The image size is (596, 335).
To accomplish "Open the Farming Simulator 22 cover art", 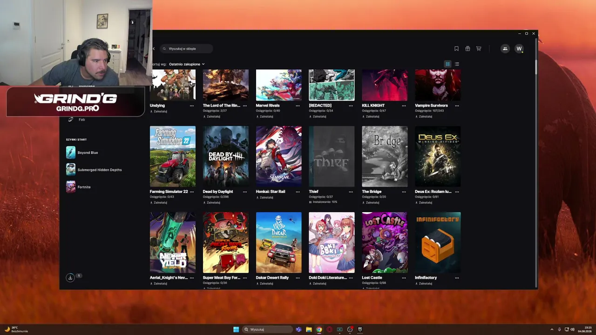I will 173,156.
